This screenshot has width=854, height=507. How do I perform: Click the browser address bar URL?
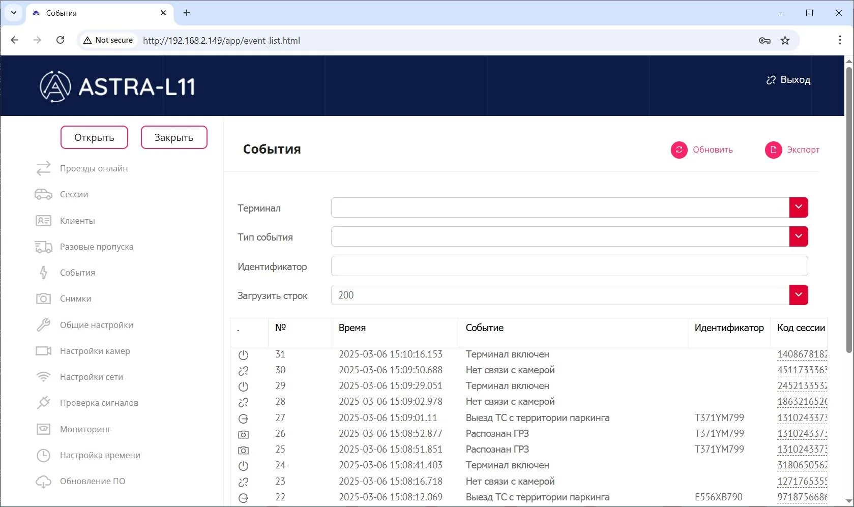coord(221,40)
